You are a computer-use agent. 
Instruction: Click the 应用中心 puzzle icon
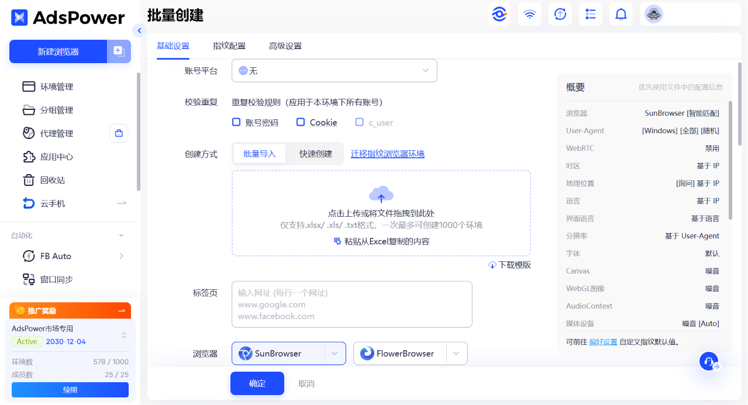click(29, 157)
